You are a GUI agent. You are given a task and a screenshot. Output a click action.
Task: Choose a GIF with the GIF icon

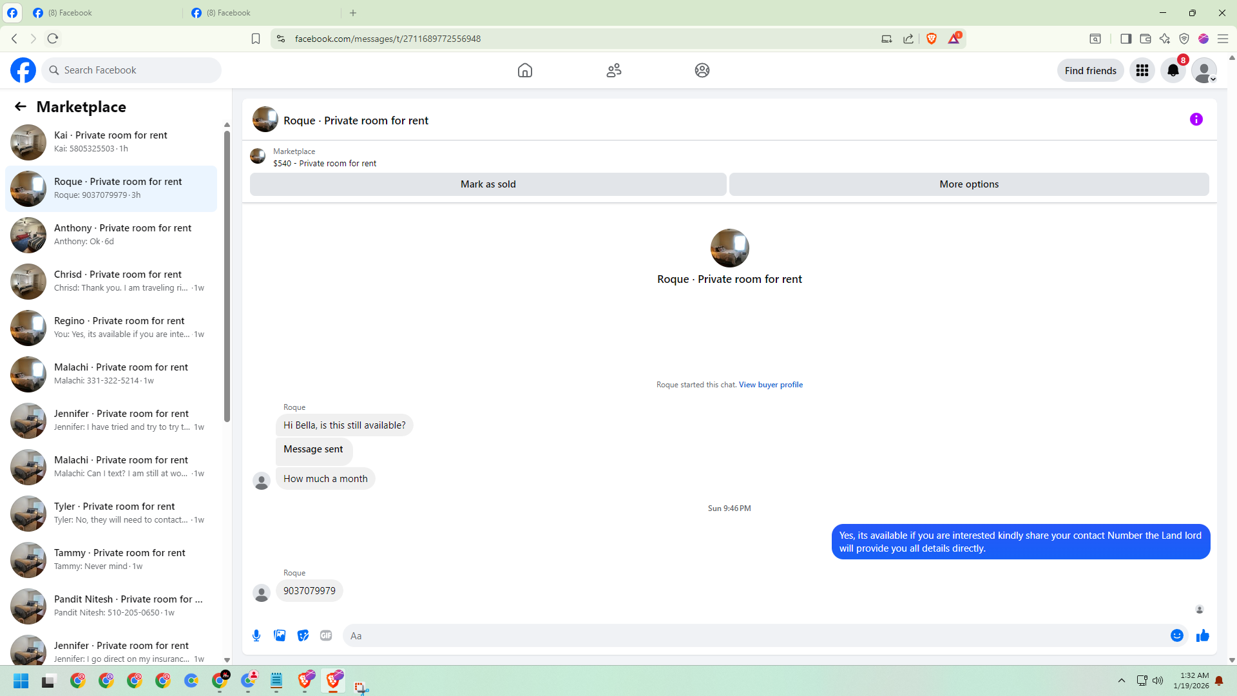pyautogui.click(x=326, y=635)
